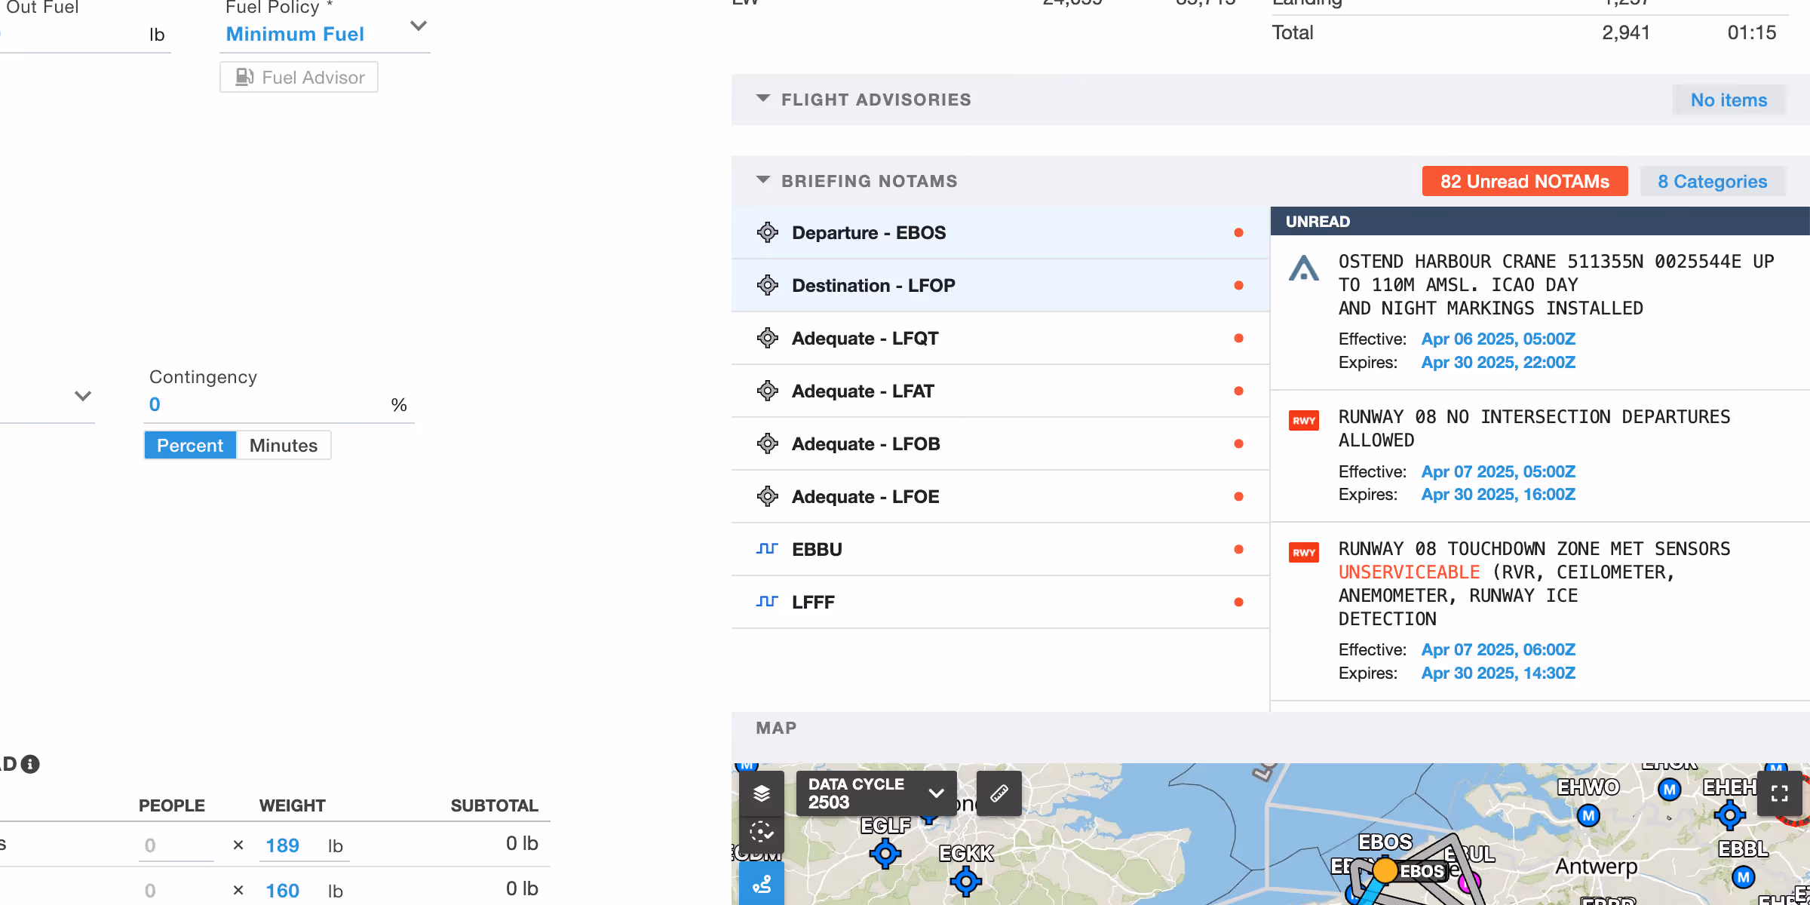Click the EGLF airport marker on map
Screen dimensions: 1810x905
(885, 853)
